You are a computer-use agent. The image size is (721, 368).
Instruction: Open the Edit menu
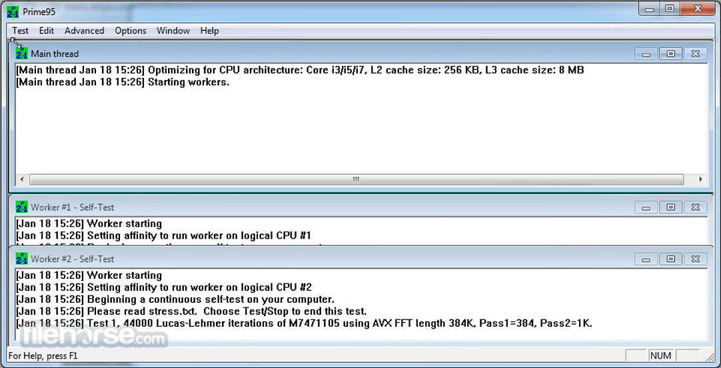click(x=47, y=31)
